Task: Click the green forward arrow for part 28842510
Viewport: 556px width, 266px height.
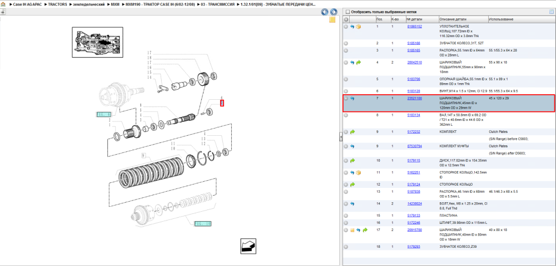Action: pyautogui.click(x=359, y=62)
